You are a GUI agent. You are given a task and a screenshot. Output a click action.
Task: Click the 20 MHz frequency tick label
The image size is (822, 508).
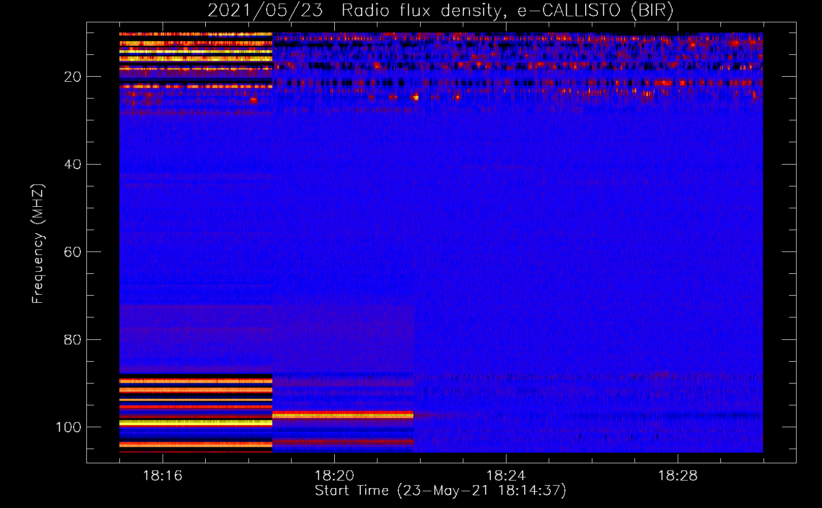tap(73, 77)
